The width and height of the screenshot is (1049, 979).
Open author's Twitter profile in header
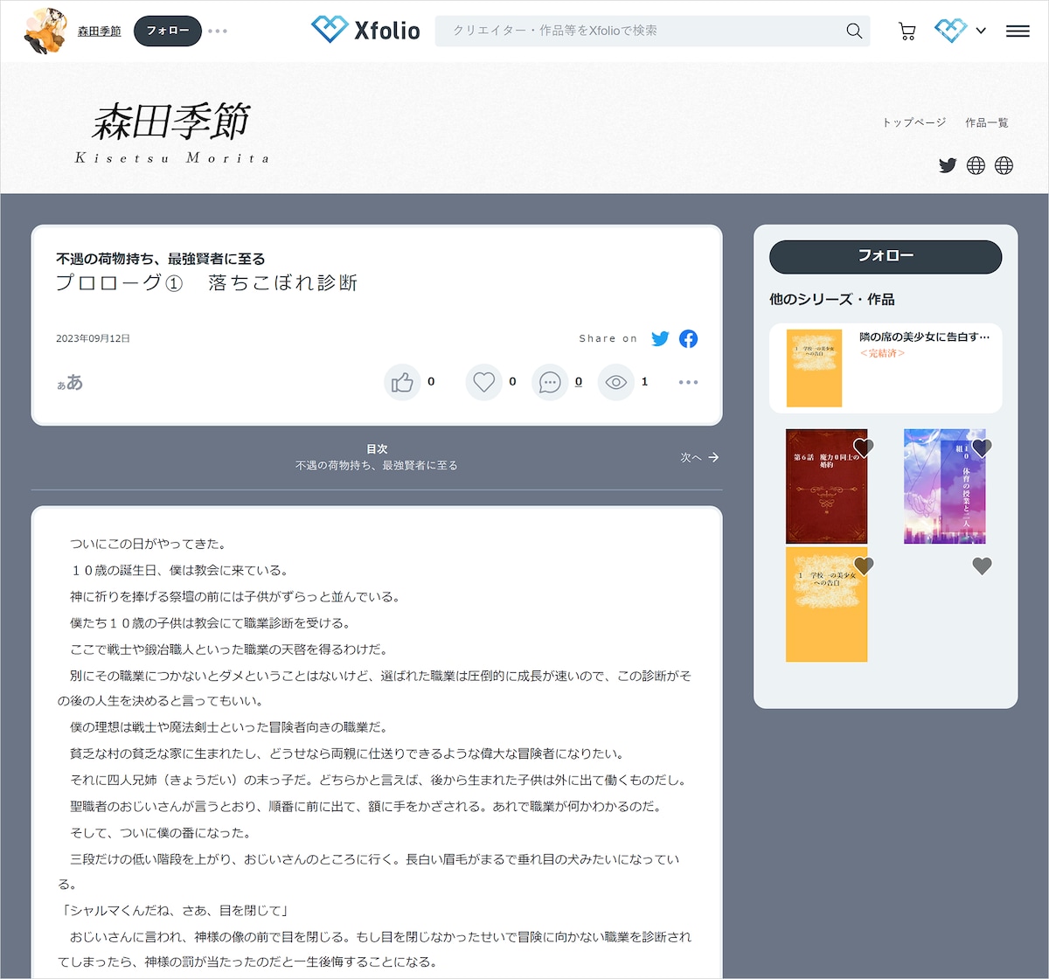click(x=948, y=165)
